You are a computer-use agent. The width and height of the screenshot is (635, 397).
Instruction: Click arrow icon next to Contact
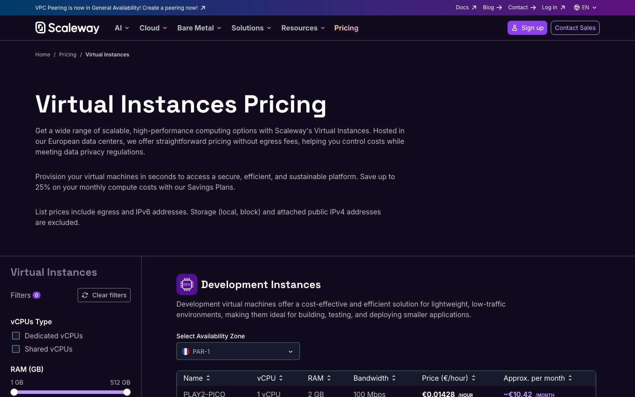533,7
